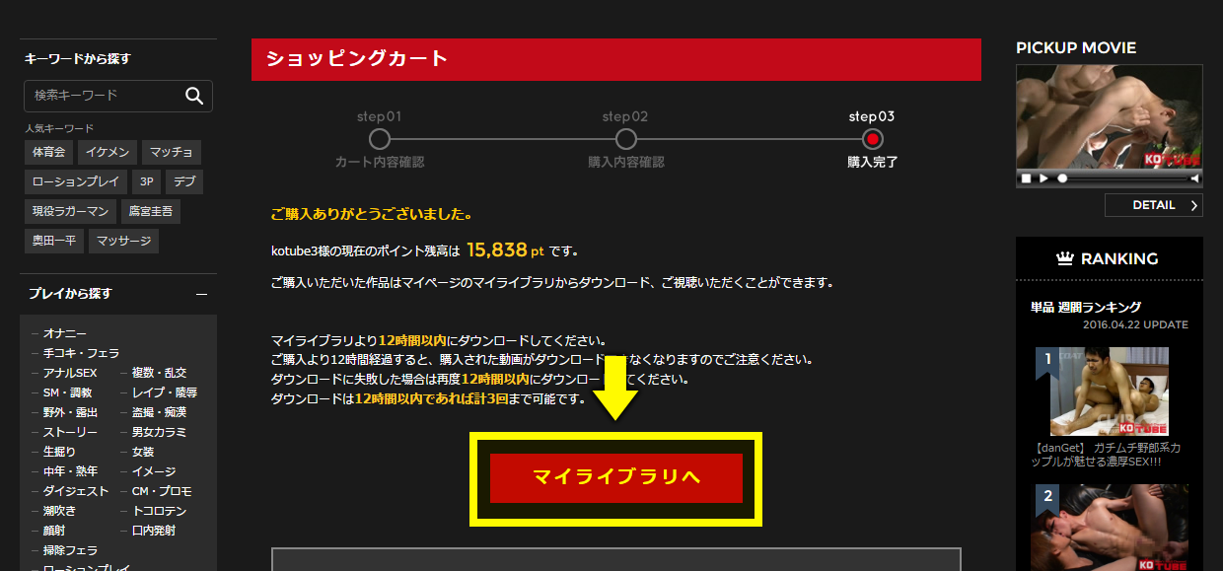
Task: Open the ダイジェスト category
Action: tap(76, 491)
